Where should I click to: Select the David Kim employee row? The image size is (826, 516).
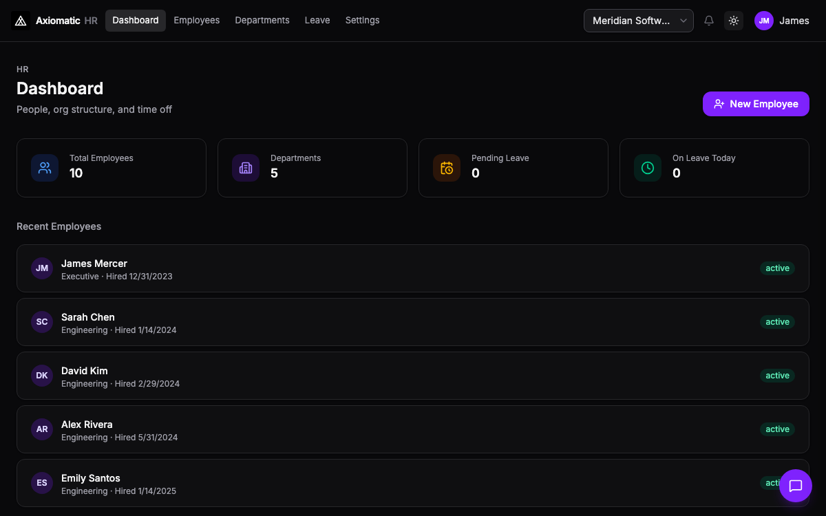click(x=413, y=376)
